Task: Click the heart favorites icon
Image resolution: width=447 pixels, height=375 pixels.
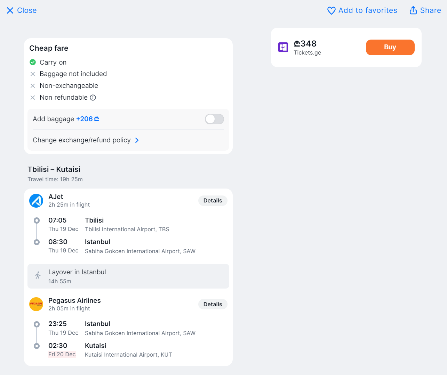Action: pyautogui.click(x=332, y=11)
